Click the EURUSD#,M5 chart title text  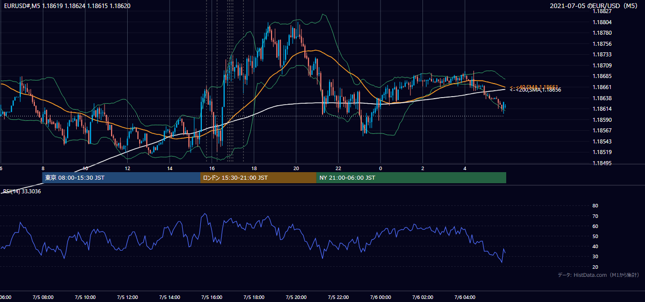pyautogui.click(x=66, y=6)
